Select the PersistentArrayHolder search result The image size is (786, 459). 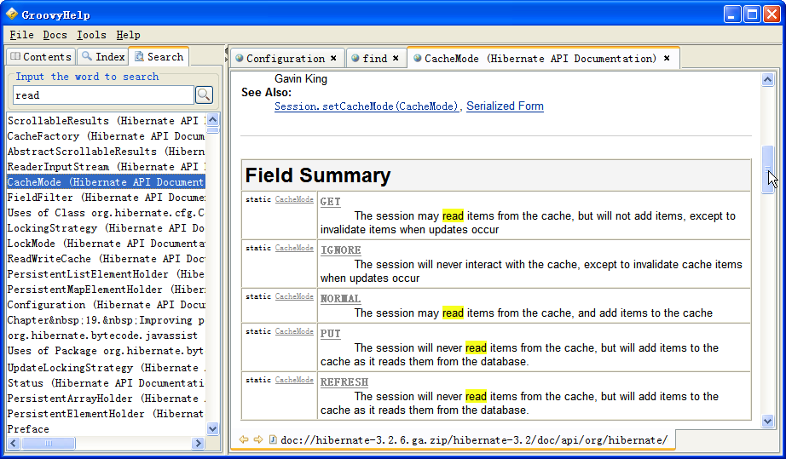click(106, 399)
